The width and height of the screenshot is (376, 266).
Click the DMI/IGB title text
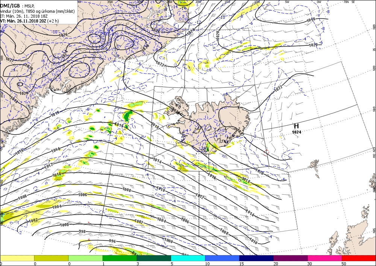pyautogui.click(x=10, y=6)
